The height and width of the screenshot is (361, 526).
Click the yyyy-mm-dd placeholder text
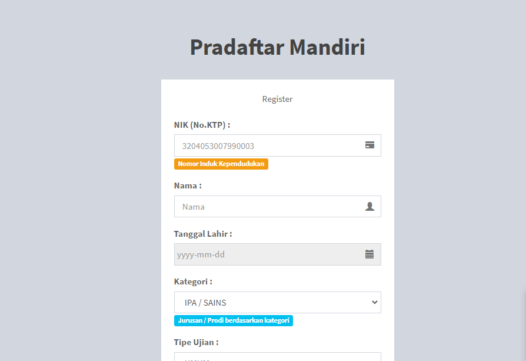tap(201, 255)
